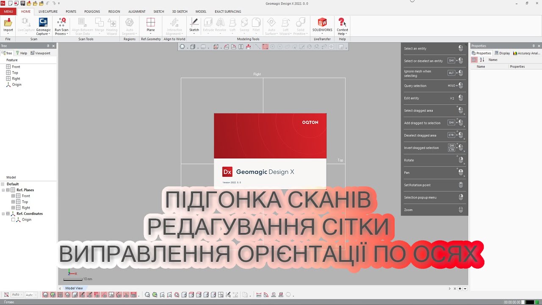This screenshot has width=542, height=305.
Task: Open the red MENU tab
Action: point(8,11)
